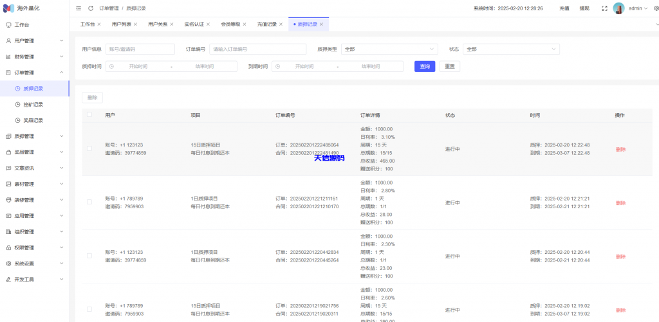
Task: Tick checkbox for order 202502201222485064
Action: coord(89,148)
